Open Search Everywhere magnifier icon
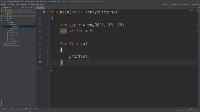Viewport: 200px width, 112px height. [x=193, y=4]
